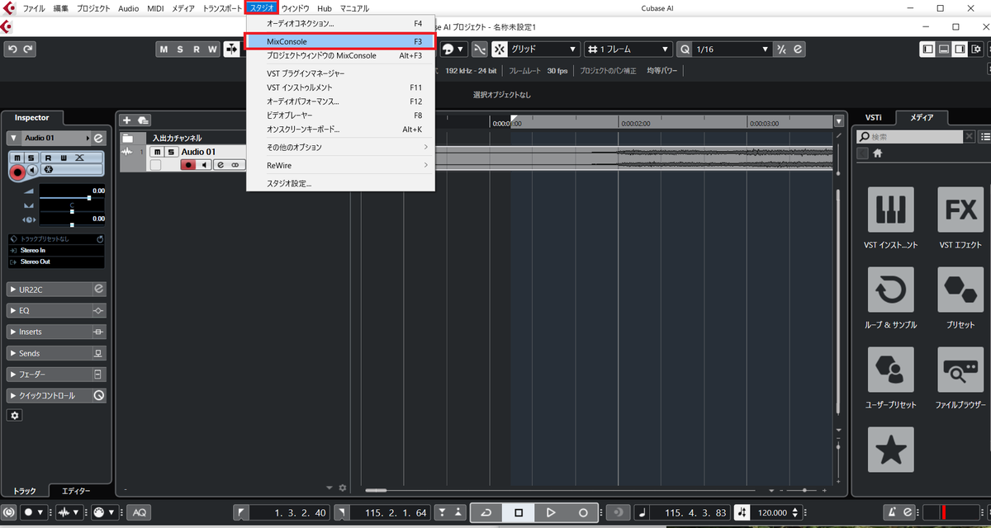Viewport: 991px width, 528px height.
Task: Open the VST エフェクト FX tile
Action: pyautogui.click(x=960, y=210)
